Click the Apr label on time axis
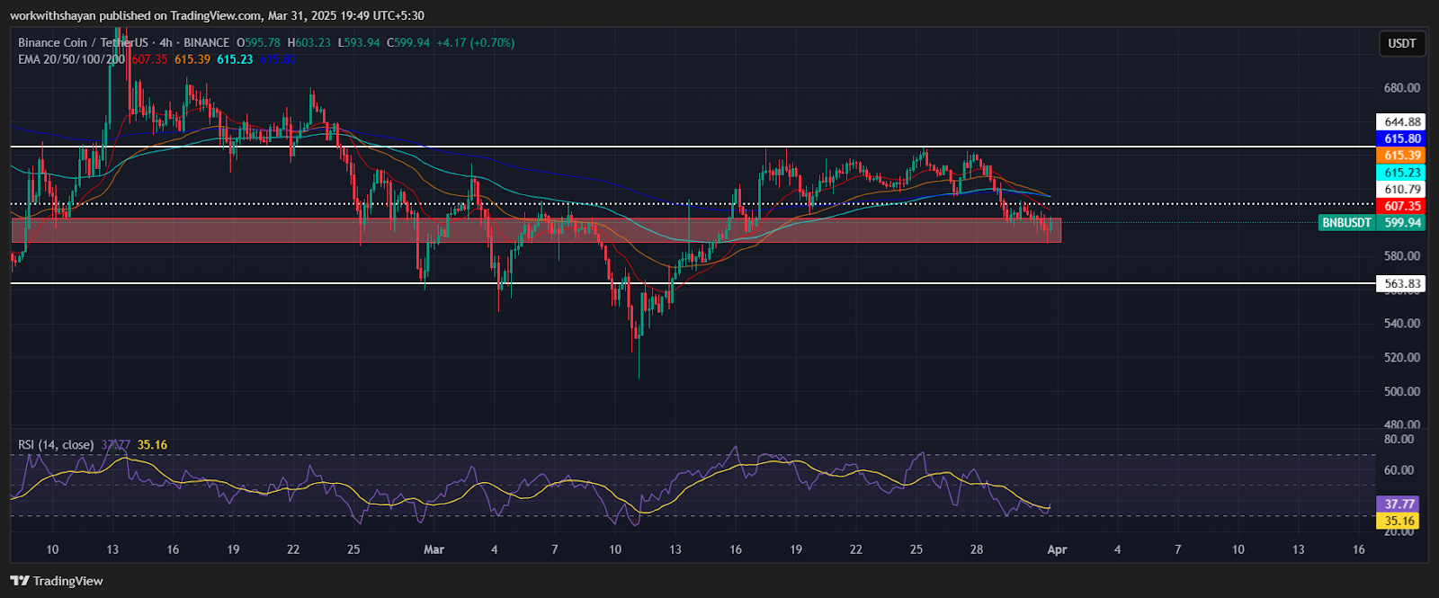Image resolution: width=1439 pixels, height=598 pixels. pyautogui.click(x=1057, y=549)
